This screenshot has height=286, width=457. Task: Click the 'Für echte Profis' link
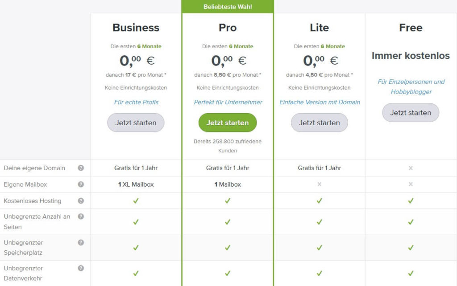tap(136, 102)
